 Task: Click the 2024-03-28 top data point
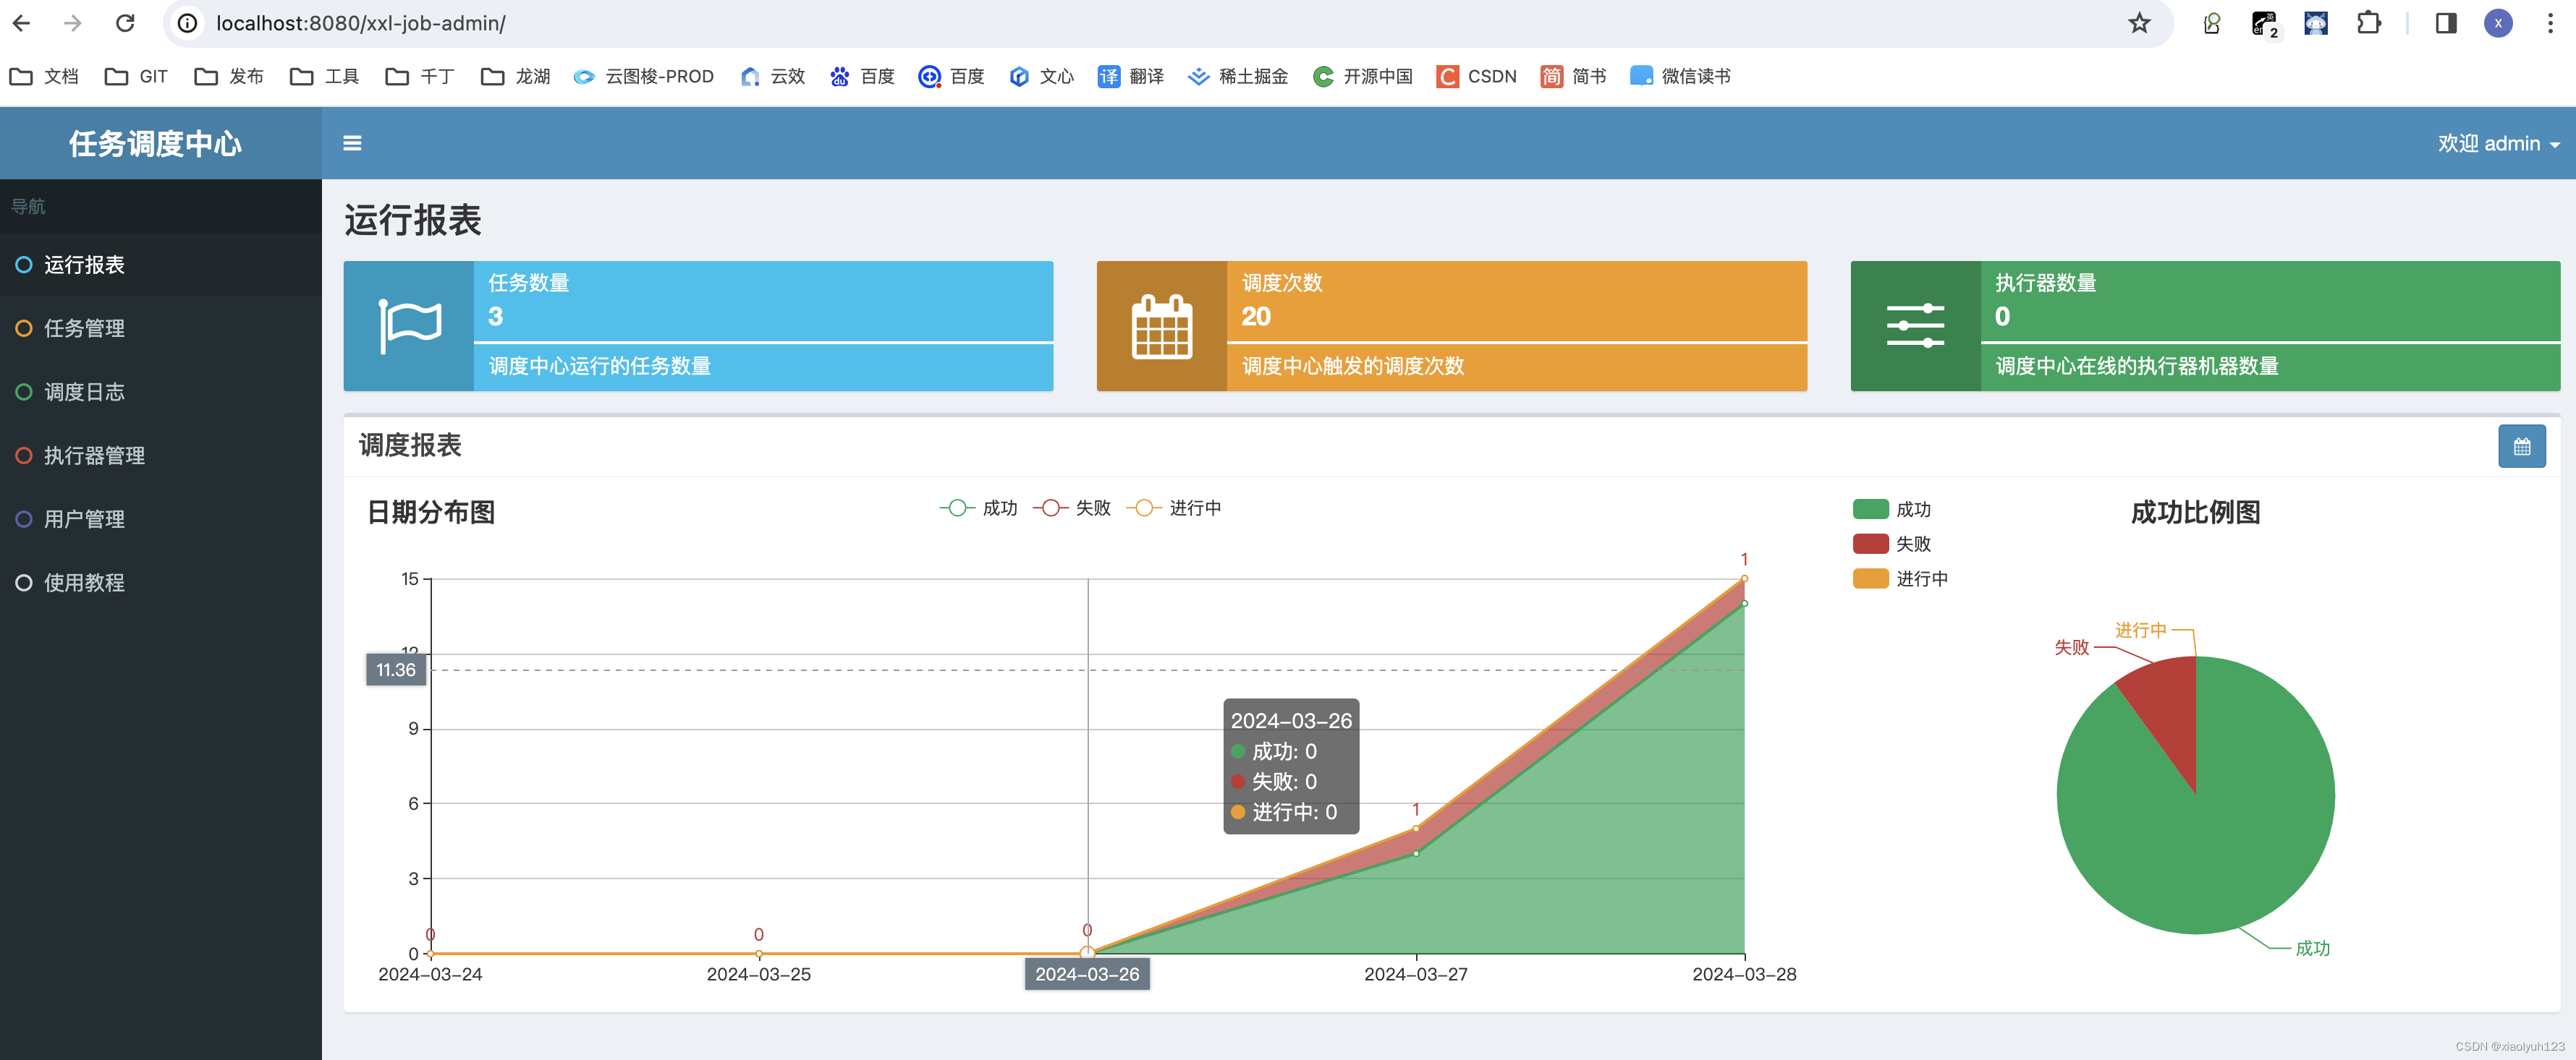pos(1744,578)
